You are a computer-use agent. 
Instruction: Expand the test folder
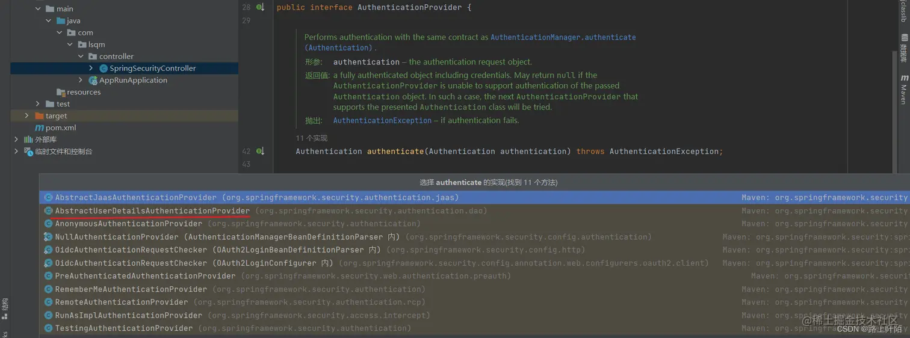pyautogui.click(x=38, y=104)
